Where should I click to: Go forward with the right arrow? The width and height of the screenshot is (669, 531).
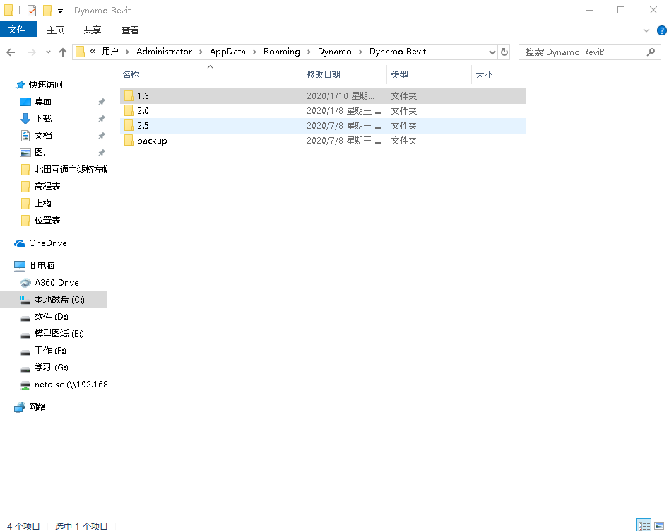click(x=32, y=52)
